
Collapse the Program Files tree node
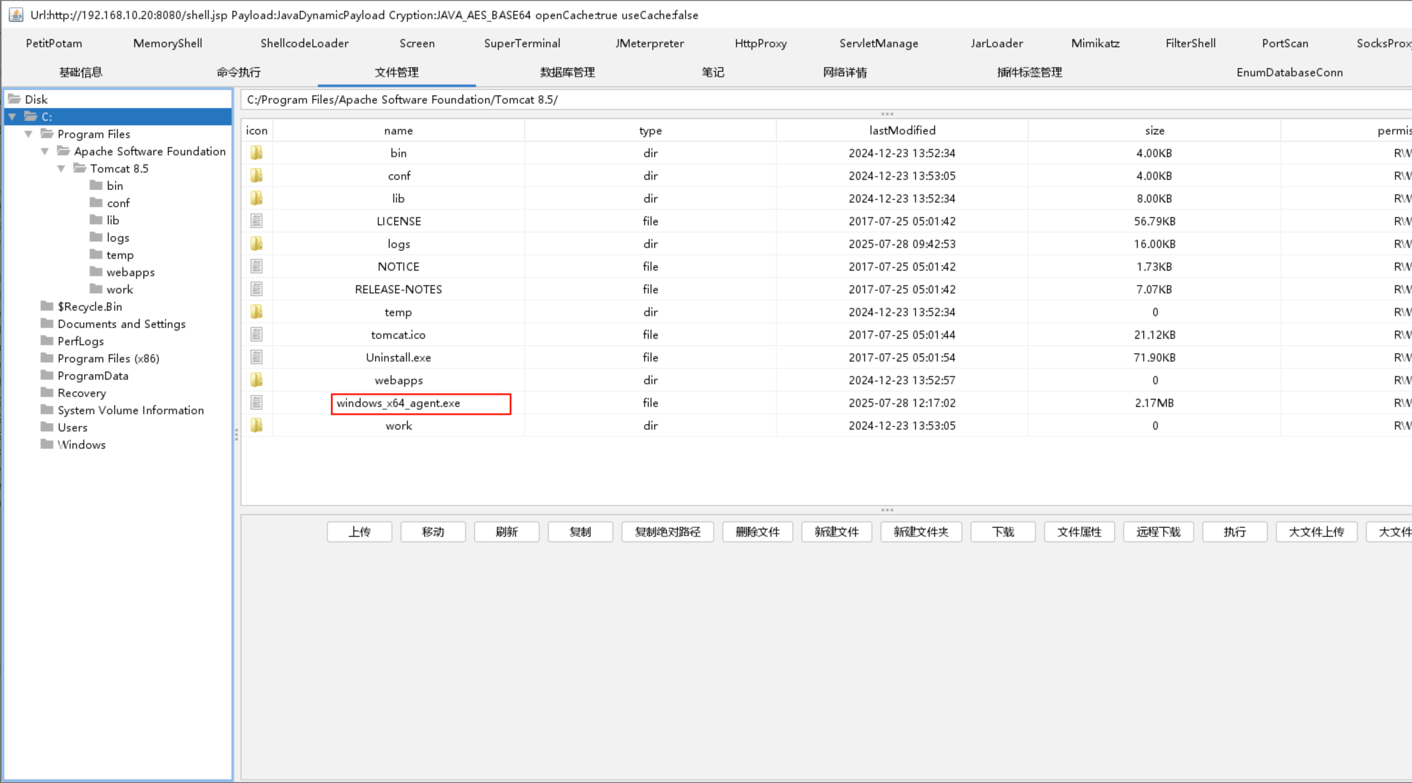(x=28, y=134)
